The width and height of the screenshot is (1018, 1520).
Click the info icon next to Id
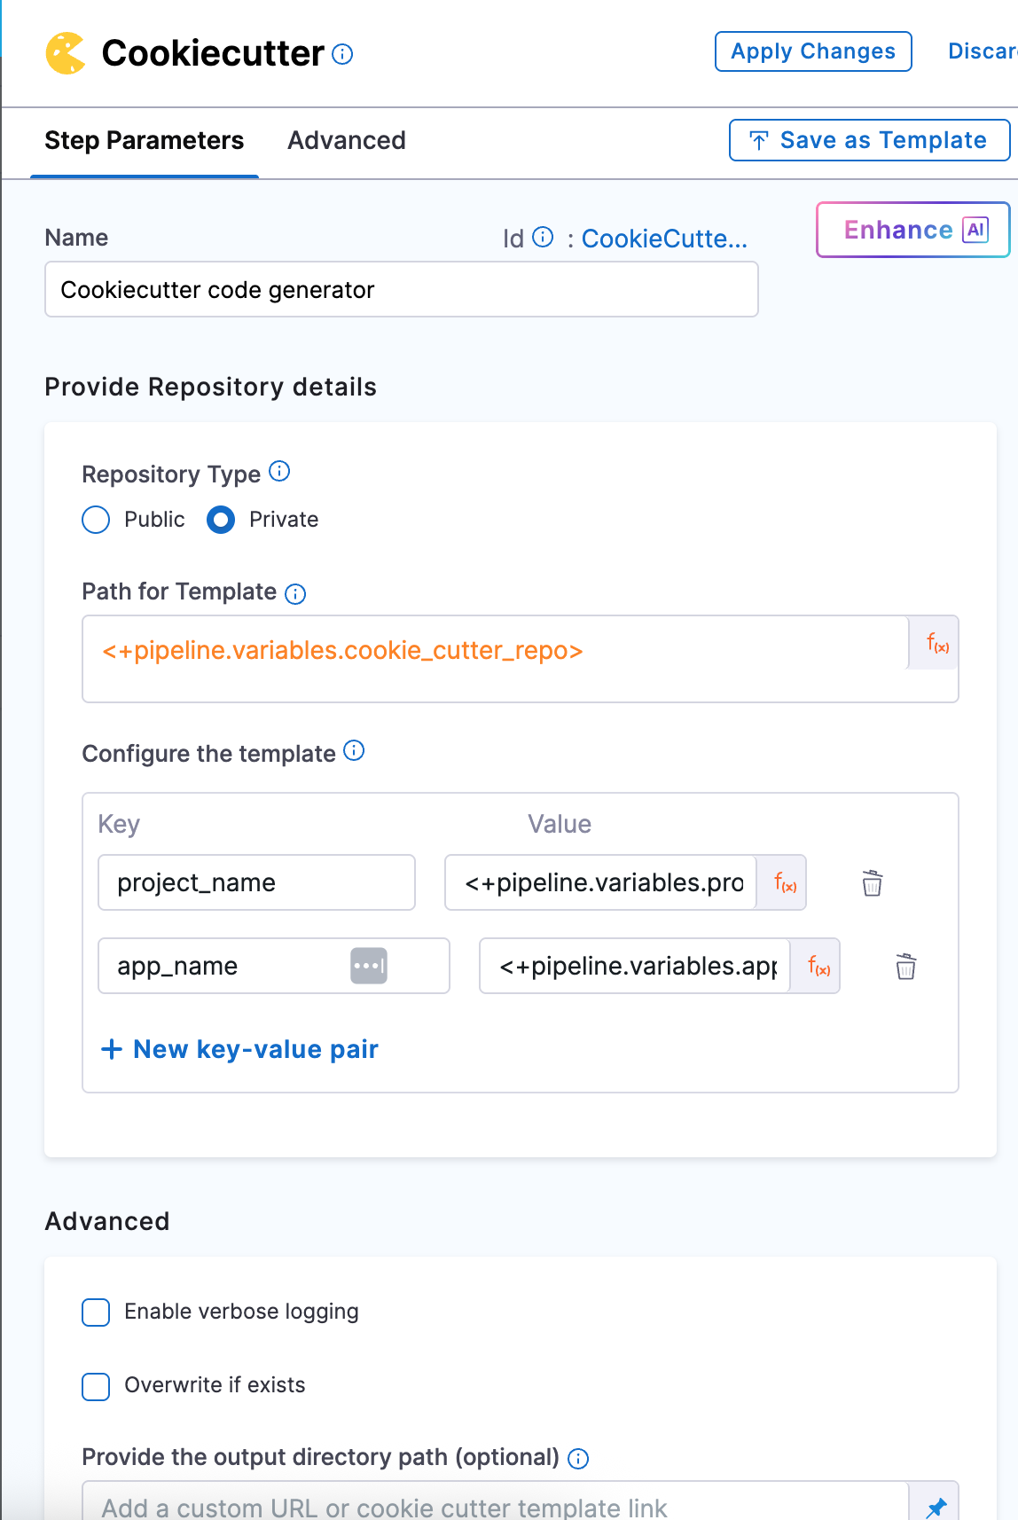543,237
